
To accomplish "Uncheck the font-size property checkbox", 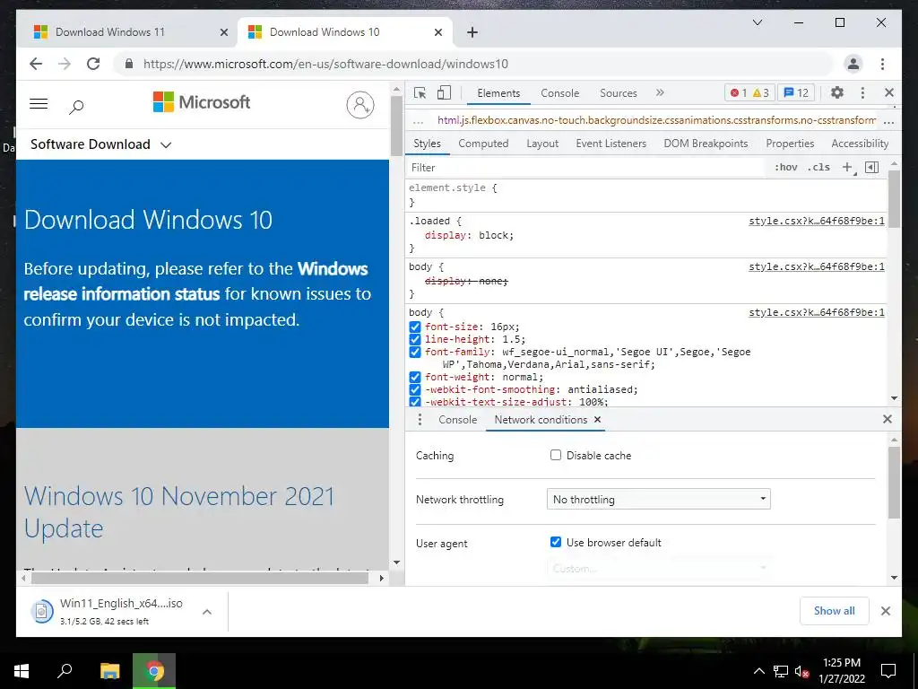I will click(415, 327).
